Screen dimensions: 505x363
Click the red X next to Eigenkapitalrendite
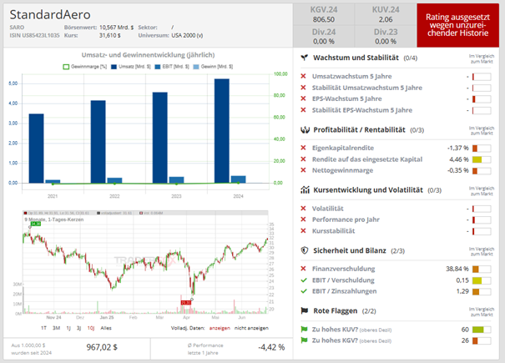303,148
